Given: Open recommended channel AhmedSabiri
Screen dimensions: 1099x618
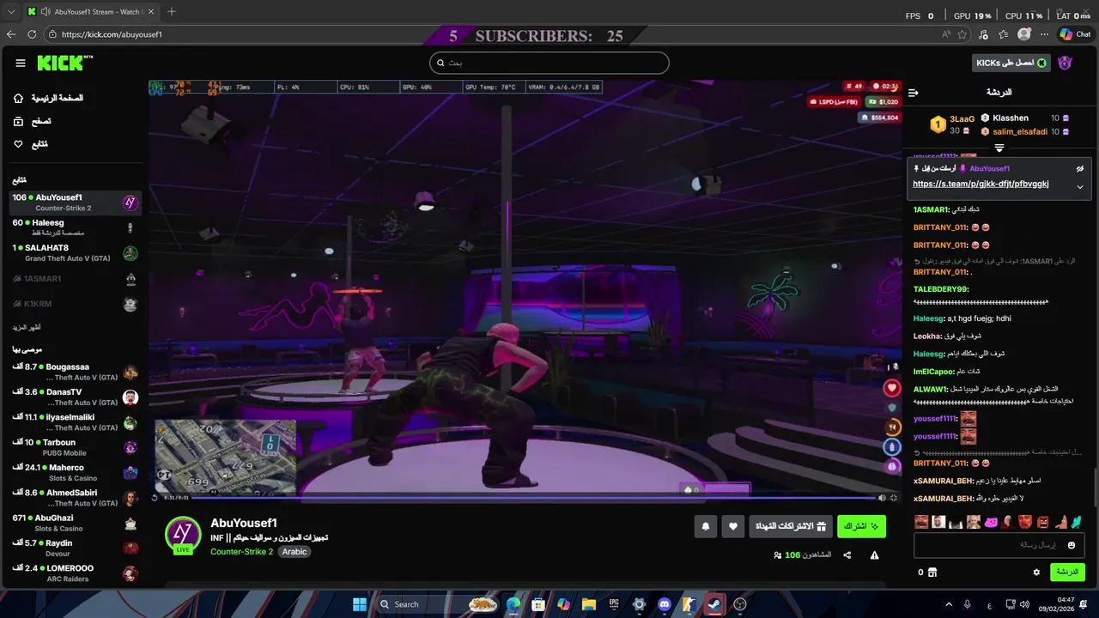Looking at the screenshot, I should pyautogui.click(x=75, y=498).
